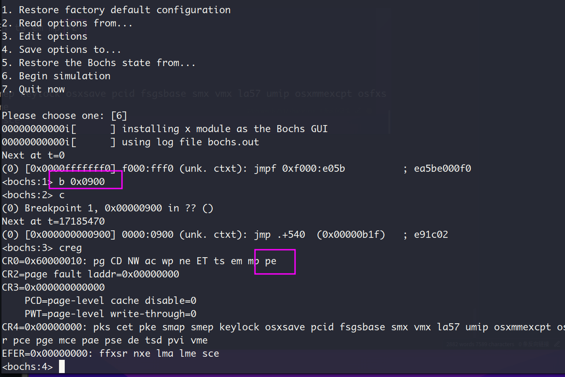Screen dimensions: 565x377
Task: Click menu line '7. Quit now'
Action: (33, 89)
